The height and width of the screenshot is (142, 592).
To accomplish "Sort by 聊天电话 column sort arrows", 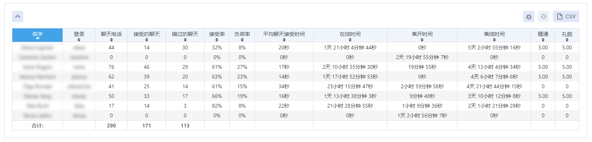I will (x=111, y=40).
